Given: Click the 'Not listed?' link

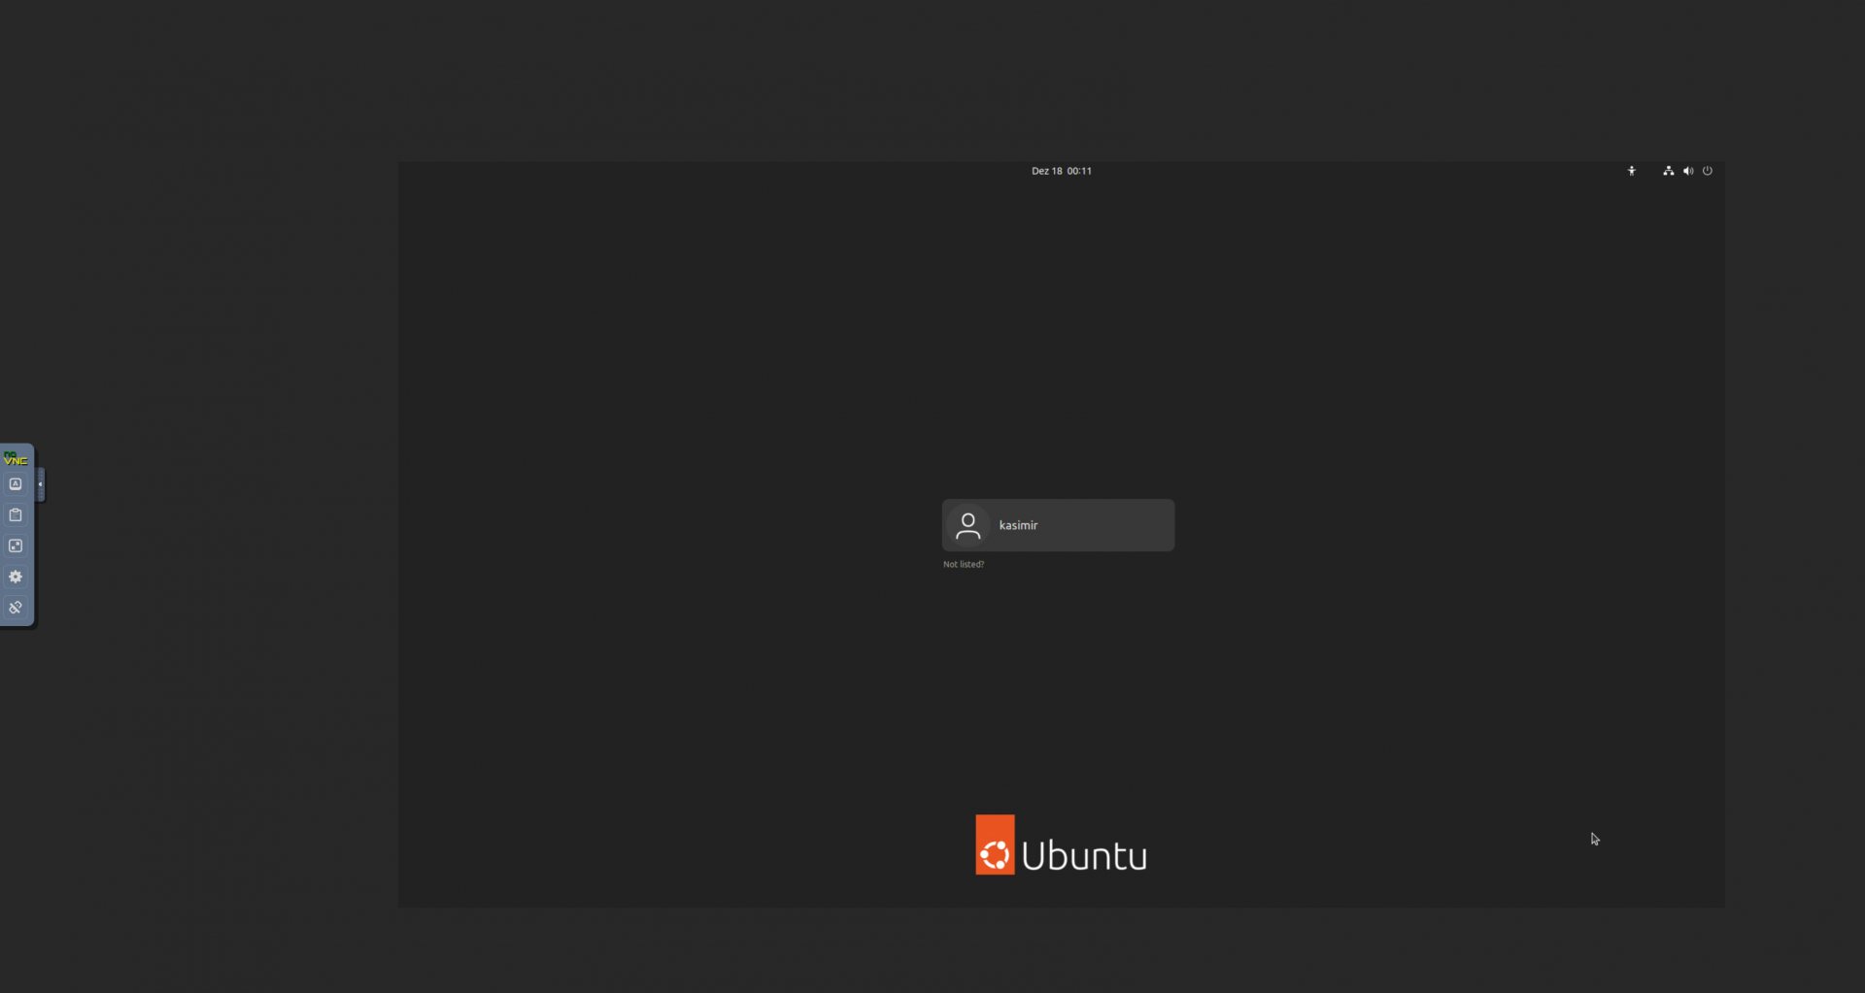Looking at the screenshot, I should pyautogui.click(x=964, y=564).
